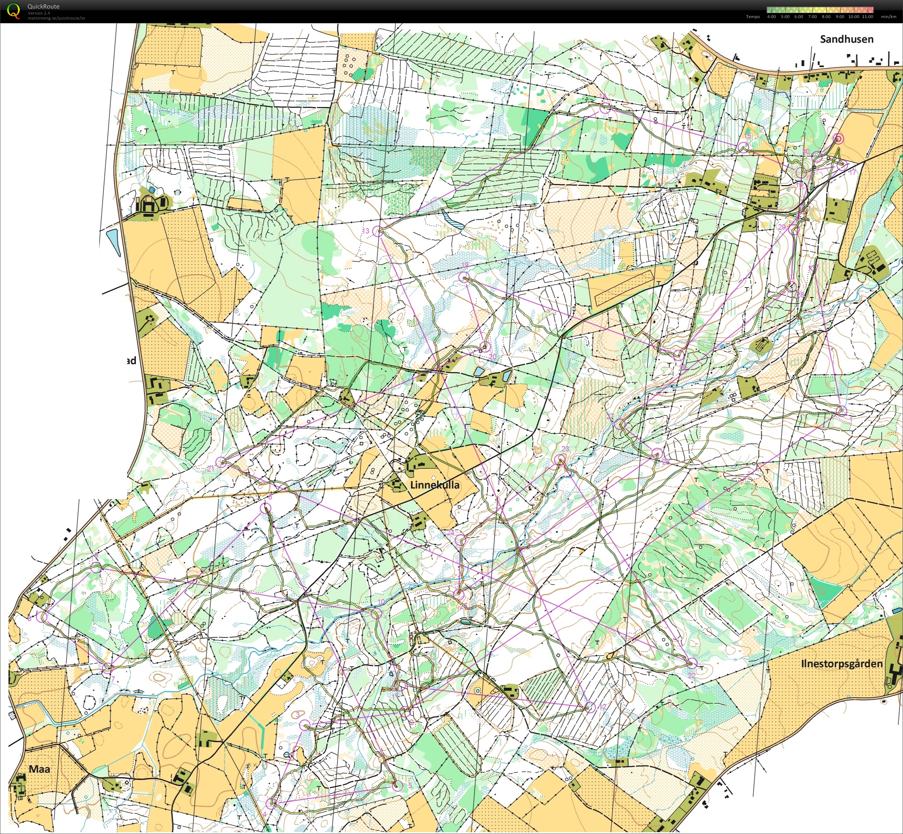Click the 4:00 tempo scale label
This screenshot has height=834, width=903.
[772, 17]
